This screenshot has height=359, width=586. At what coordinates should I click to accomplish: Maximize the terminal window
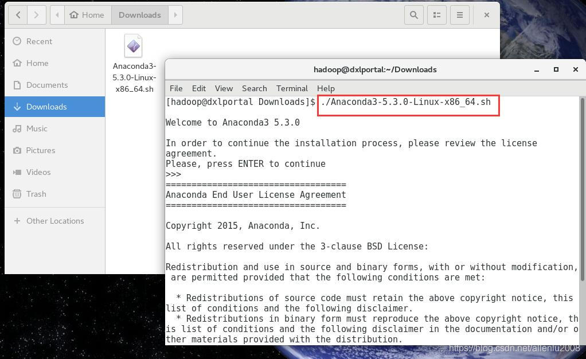(556, 69)
